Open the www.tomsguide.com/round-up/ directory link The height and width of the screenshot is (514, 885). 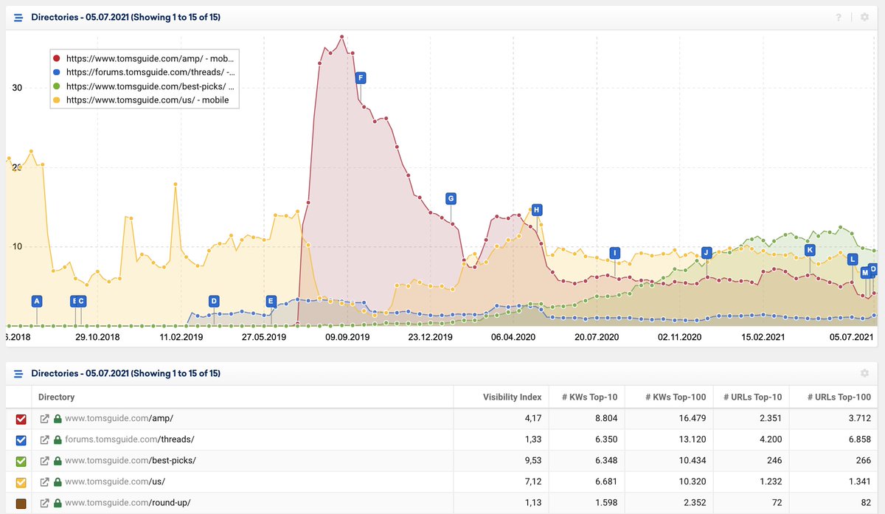pos(128,503)
